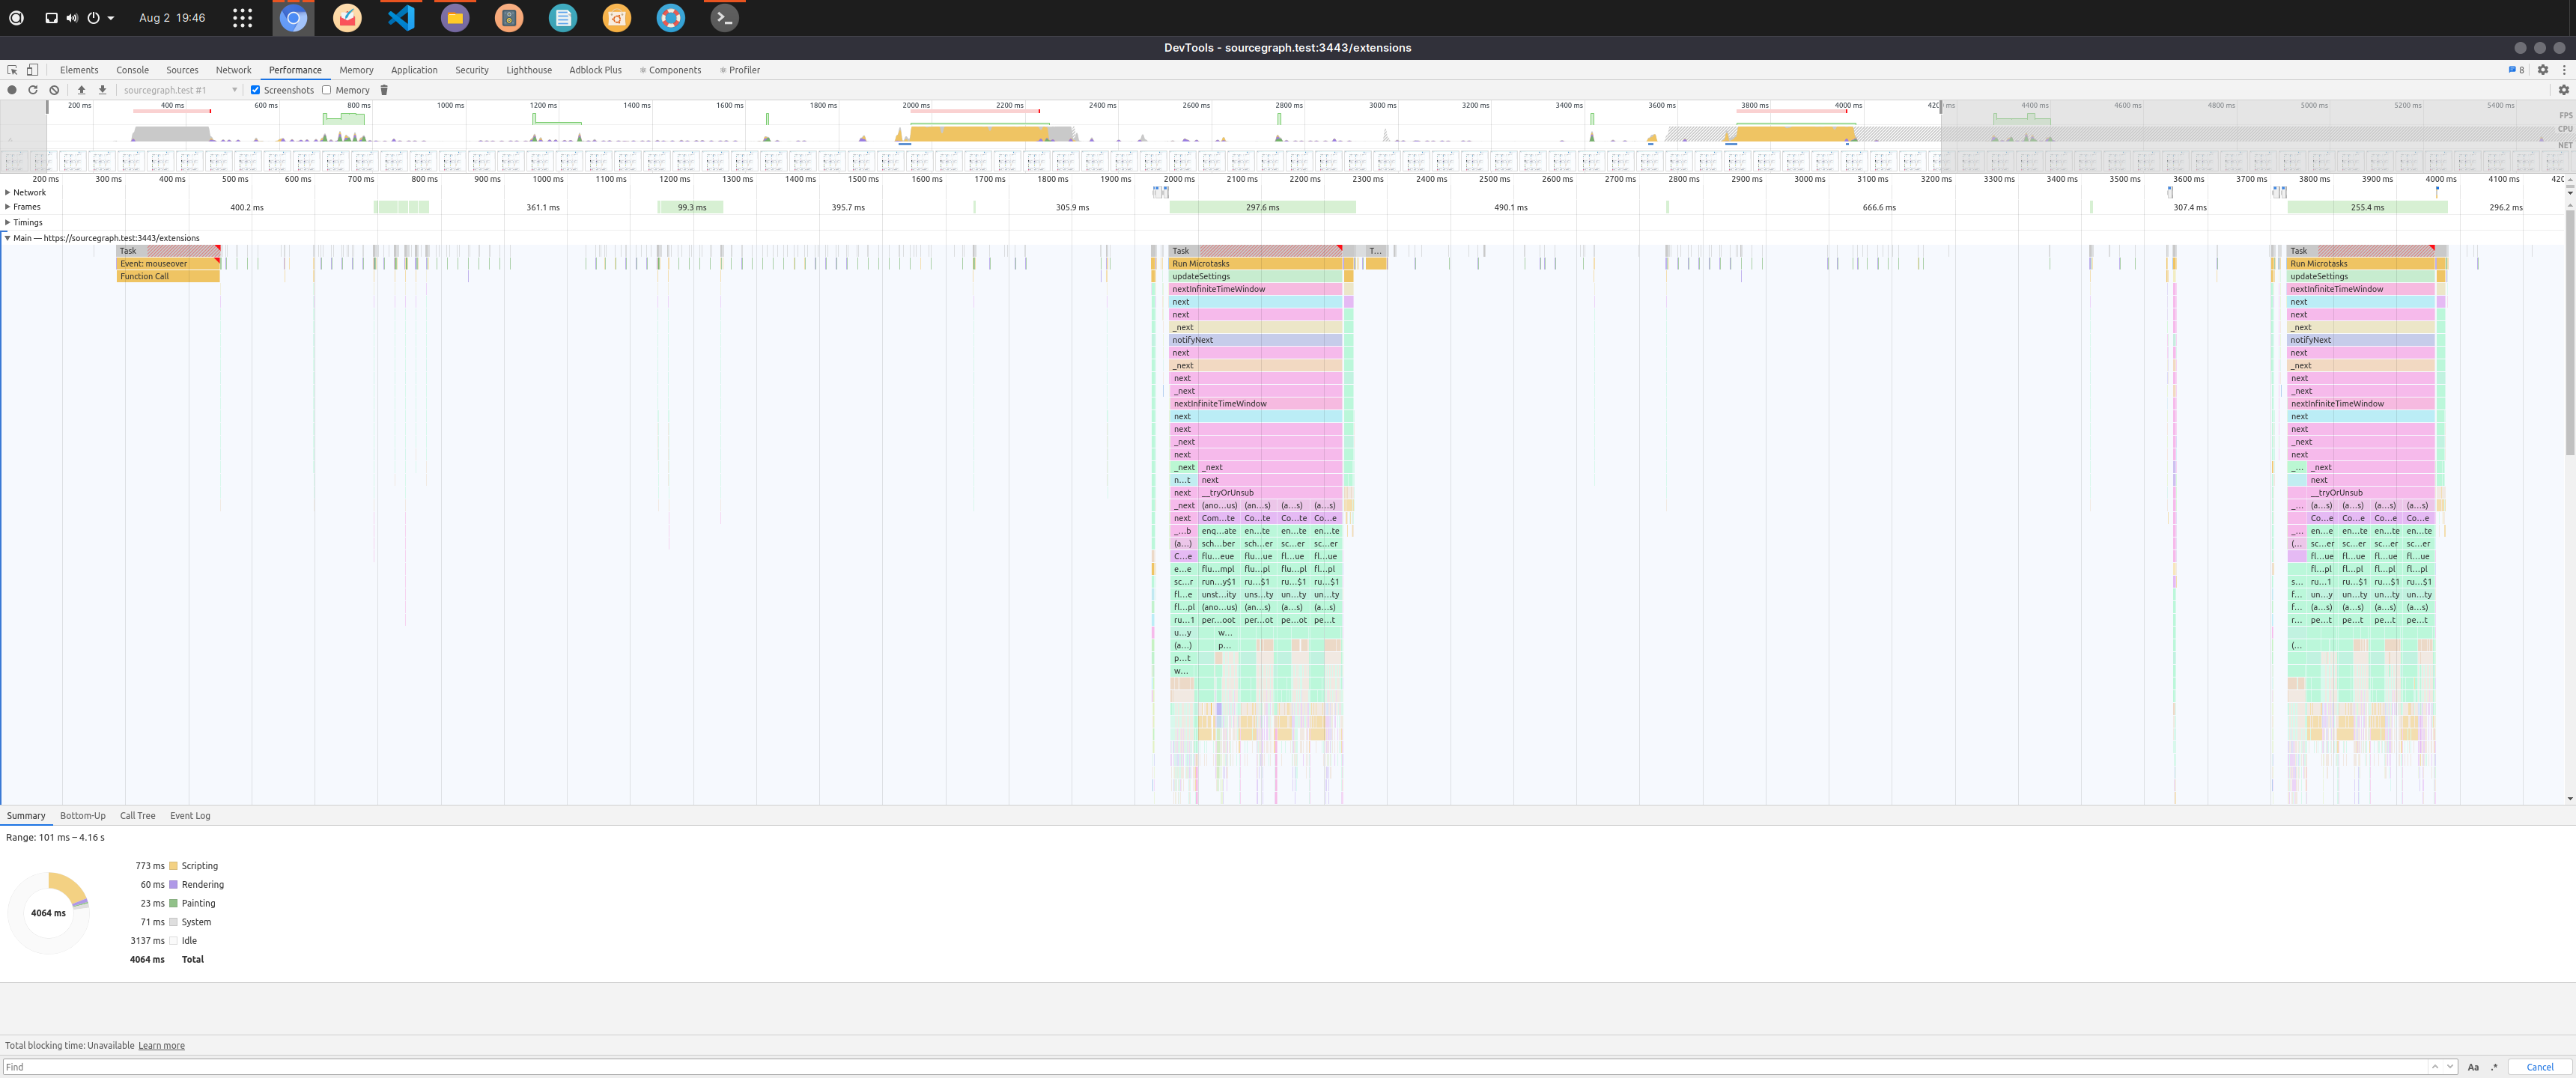The height and width of the screenshot is (1078, 2576).
Task: Enable the Memory checkbox
Action: coord(326,89)
